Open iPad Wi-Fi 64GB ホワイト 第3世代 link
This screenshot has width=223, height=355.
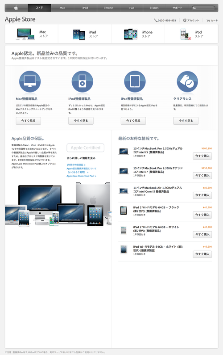[158, 249]
